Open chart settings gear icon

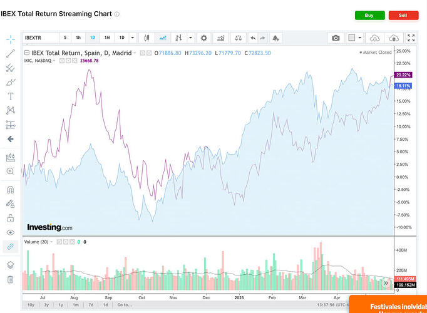(203, 38)
